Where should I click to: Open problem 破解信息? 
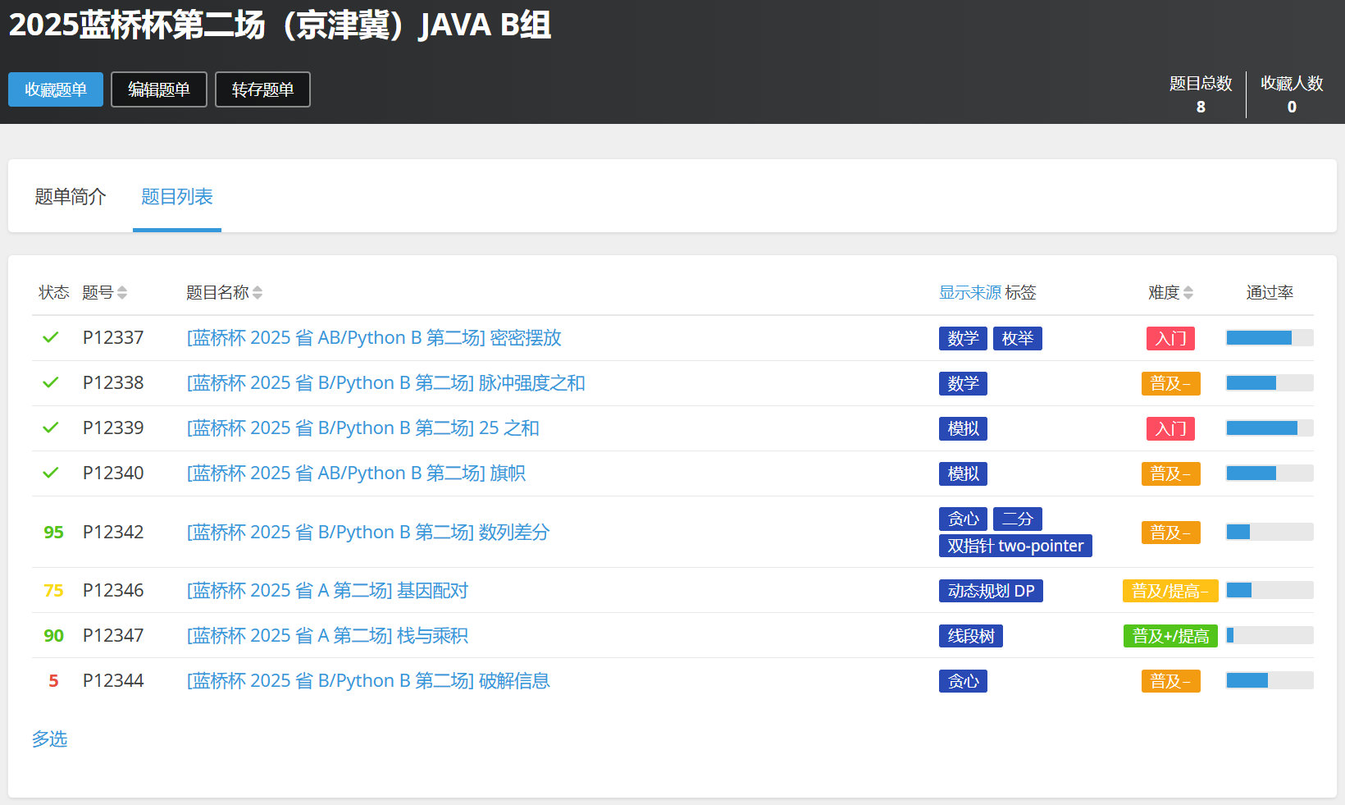(368, 681)
